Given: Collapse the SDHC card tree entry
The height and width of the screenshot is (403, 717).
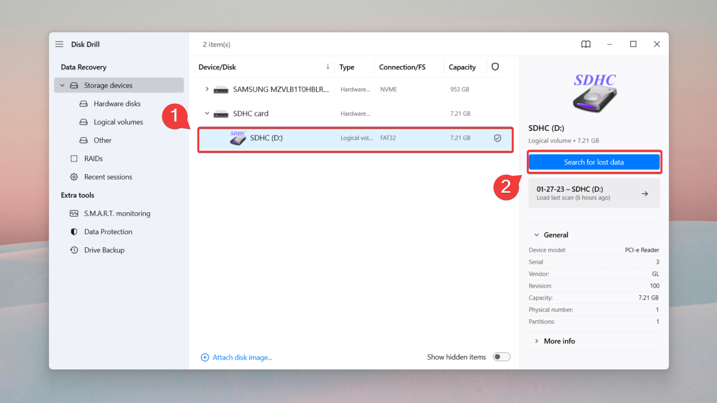Looking at the screenshot, I should pos(207,114).
